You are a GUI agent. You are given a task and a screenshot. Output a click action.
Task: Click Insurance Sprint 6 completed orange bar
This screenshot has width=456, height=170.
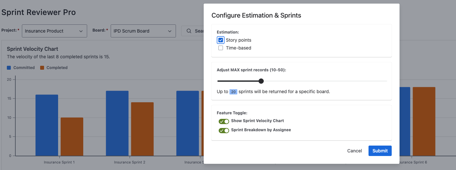coord(424,121)
